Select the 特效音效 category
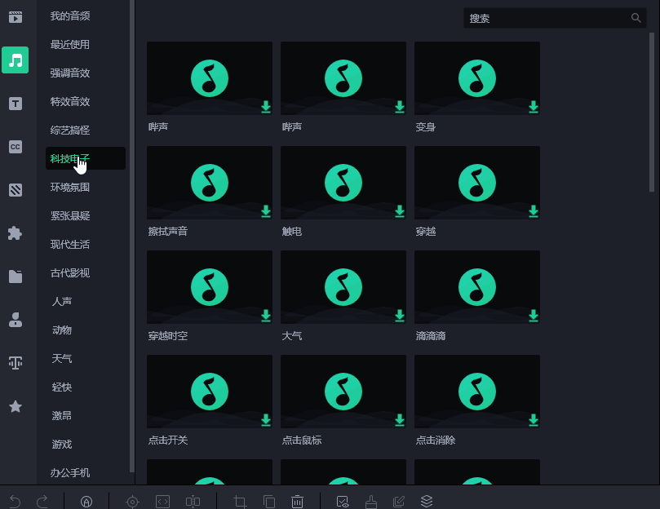This screenshot has height=509, width=660. 70,101
